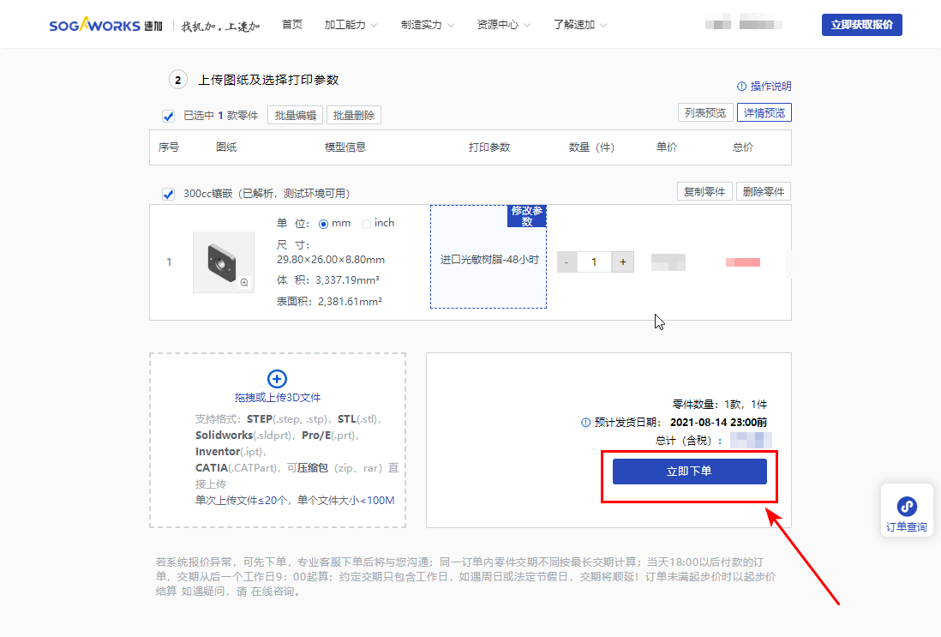Click the plus upload icon above 拖拽或上传3D文件
The image size is (941, 637).
(277, 378)
